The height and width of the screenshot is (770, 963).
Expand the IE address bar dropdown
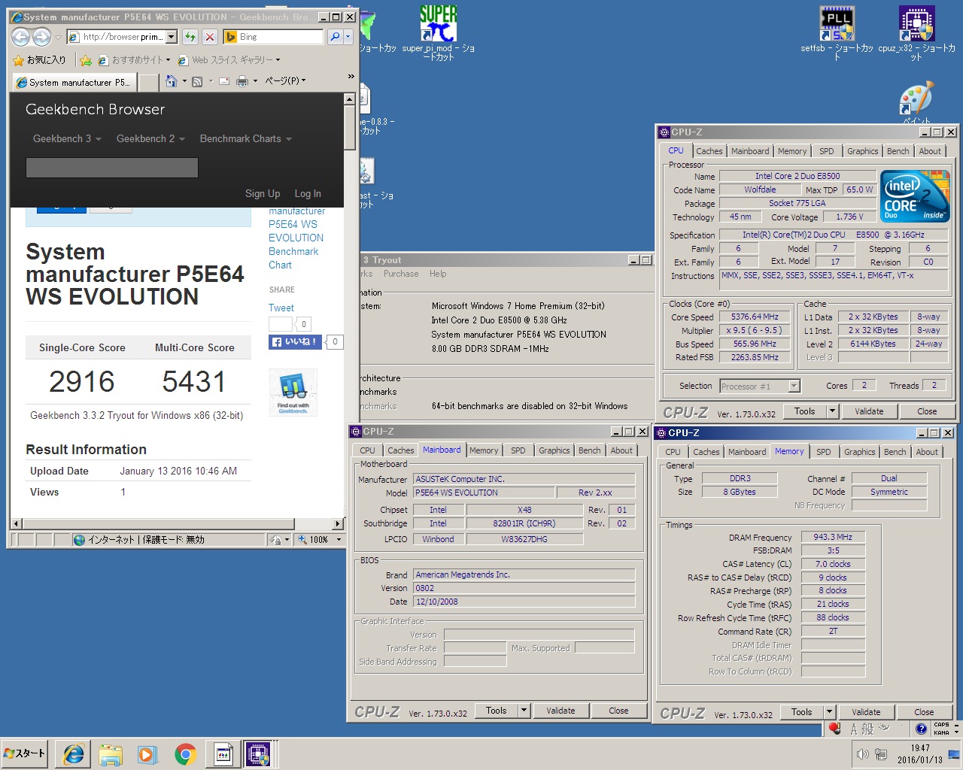172,36
